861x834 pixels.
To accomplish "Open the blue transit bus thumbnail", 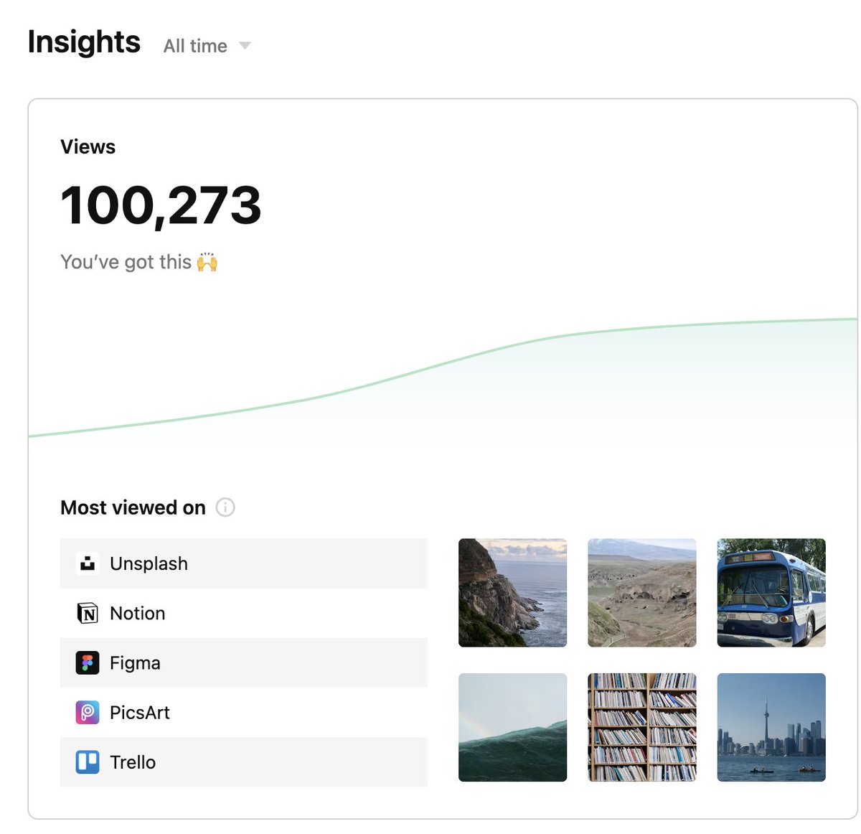I will tap(771, 593).
